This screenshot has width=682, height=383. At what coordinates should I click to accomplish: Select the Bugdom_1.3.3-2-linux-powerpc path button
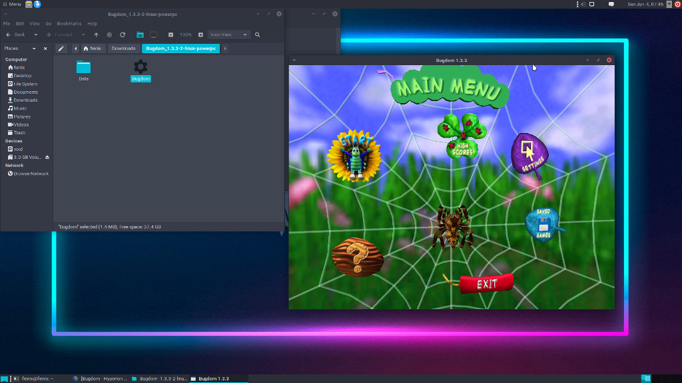pos(181,49)
